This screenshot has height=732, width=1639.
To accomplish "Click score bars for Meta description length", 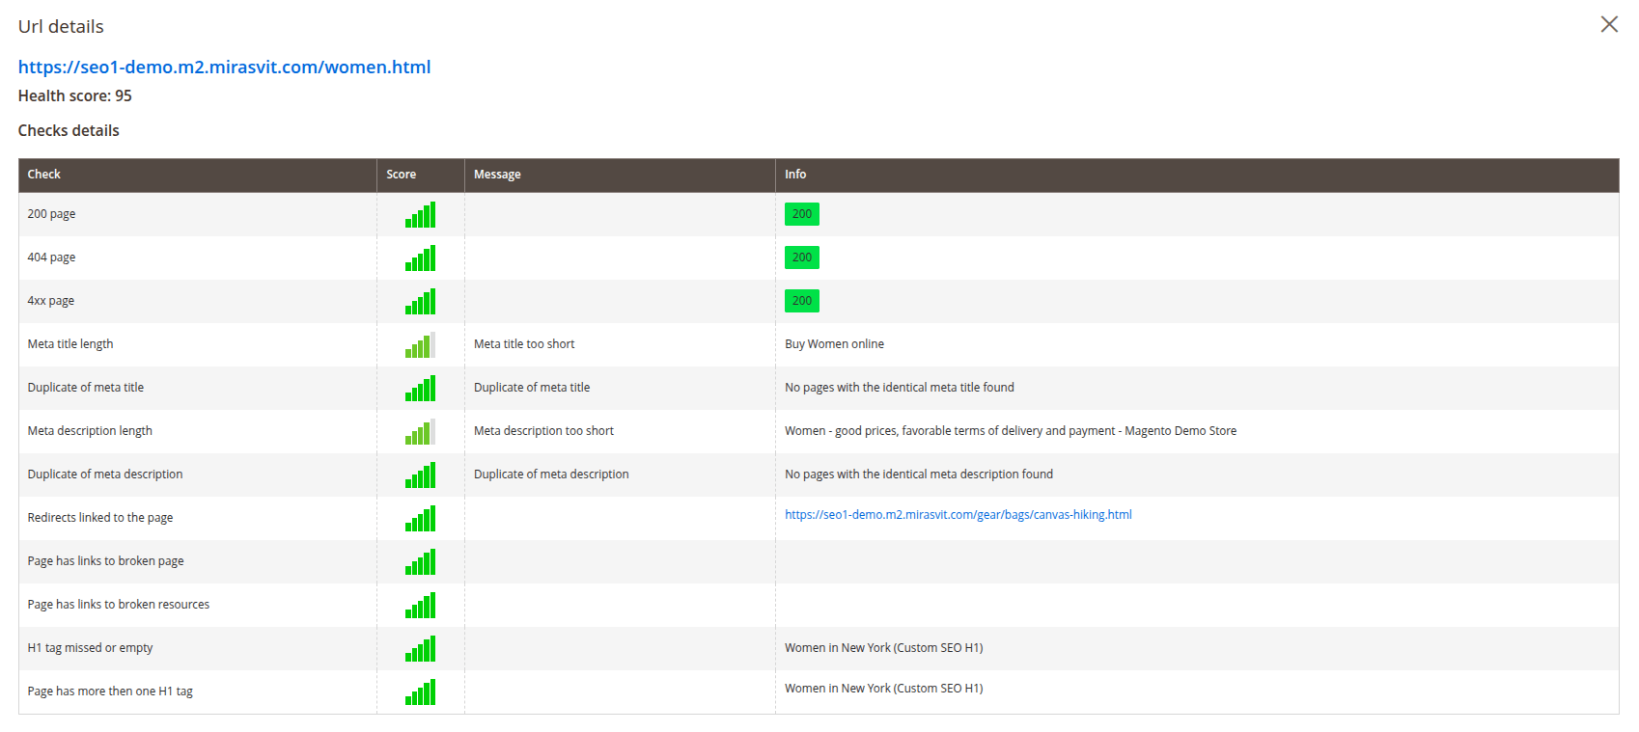I will pos(420,431).
